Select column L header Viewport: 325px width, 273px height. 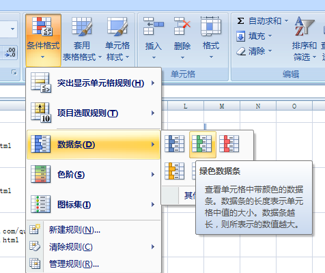[186, 106]
